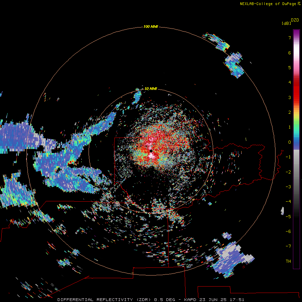Image resolution: width=302 pixels, height=302 pixels.
Task: Click the -3 dB scale value
Action: tap(288, 187)
